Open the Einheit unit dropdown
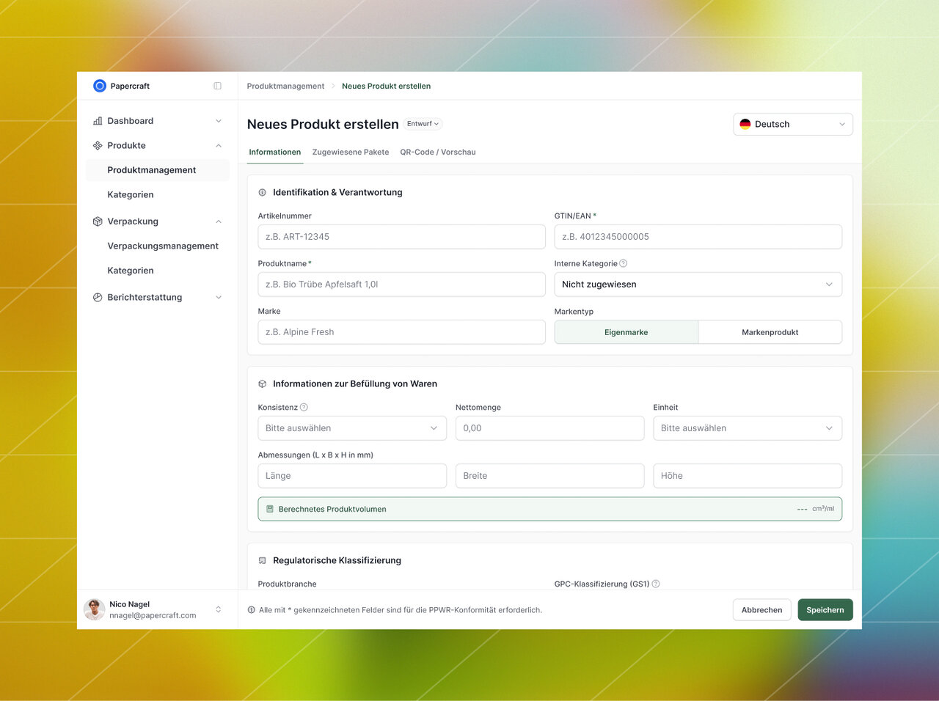 pos(747,428)
